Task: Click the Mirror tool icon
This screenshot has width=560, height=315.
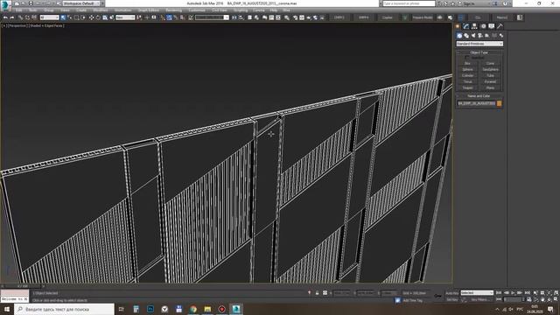Action: (234, 17)
